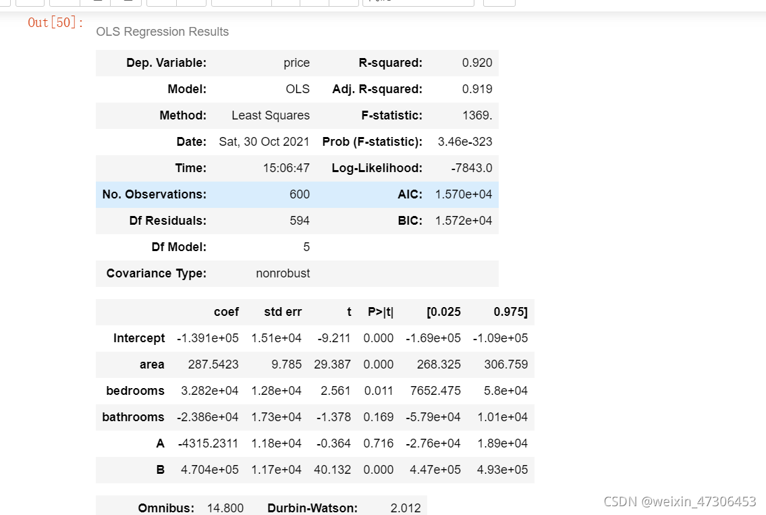Select the 'Adj. R-squared:' label

pyautogui.click(x=377, y=89)
